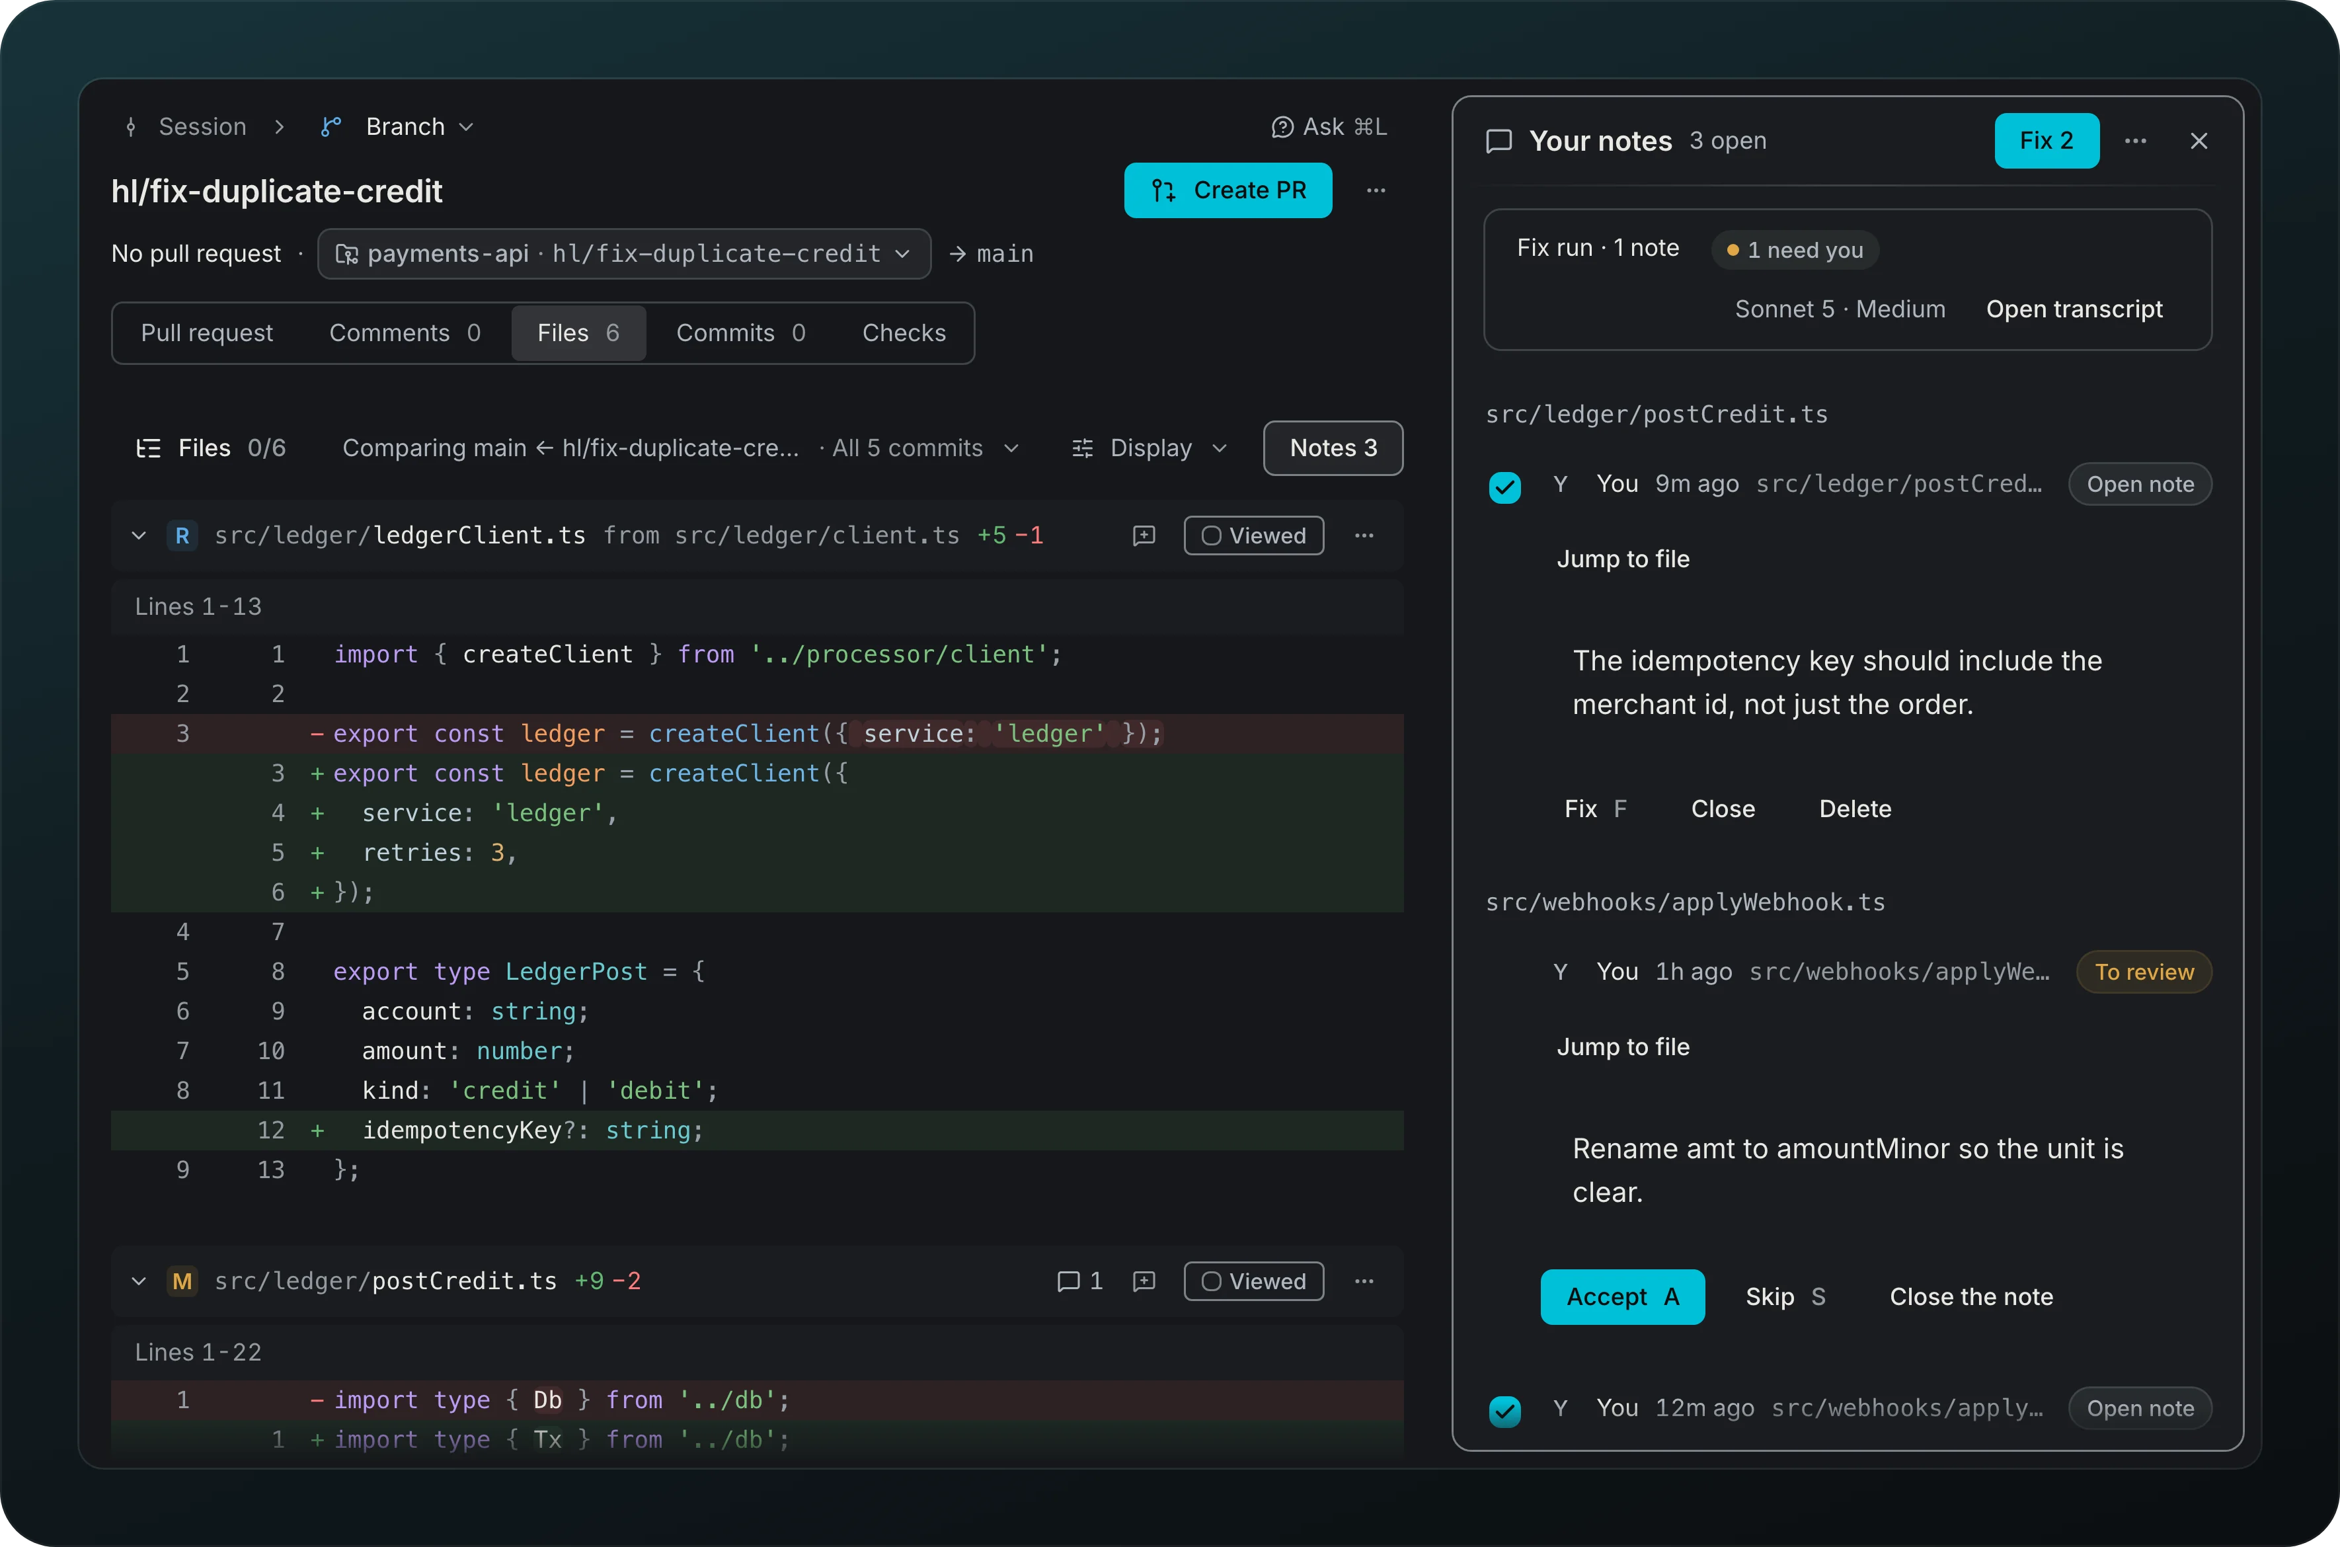Open transcript of the fix run
This screenshot has width=2340, height=1547.
coord(2075,310)
